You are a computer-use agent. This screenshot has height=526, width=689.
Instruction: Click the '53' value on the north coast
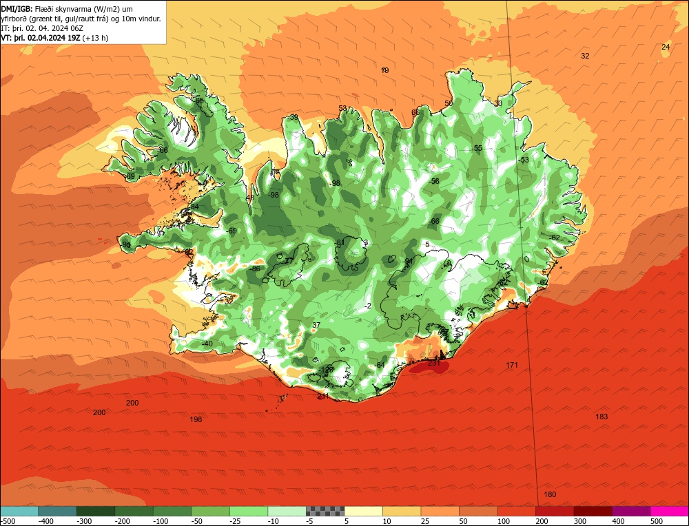tap(342, 109)
